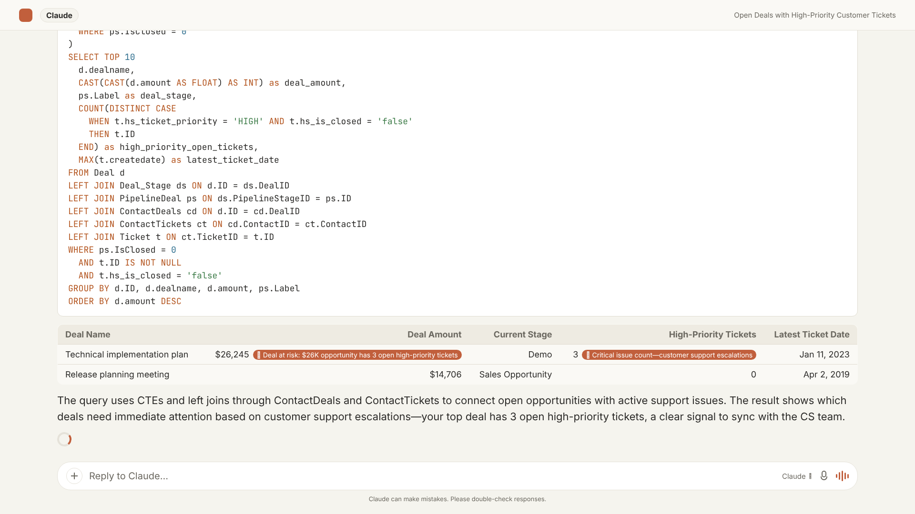Click the Jan 11, 2023 date cell
This screenshot has height=514, width=915.
tap(824, 355)
